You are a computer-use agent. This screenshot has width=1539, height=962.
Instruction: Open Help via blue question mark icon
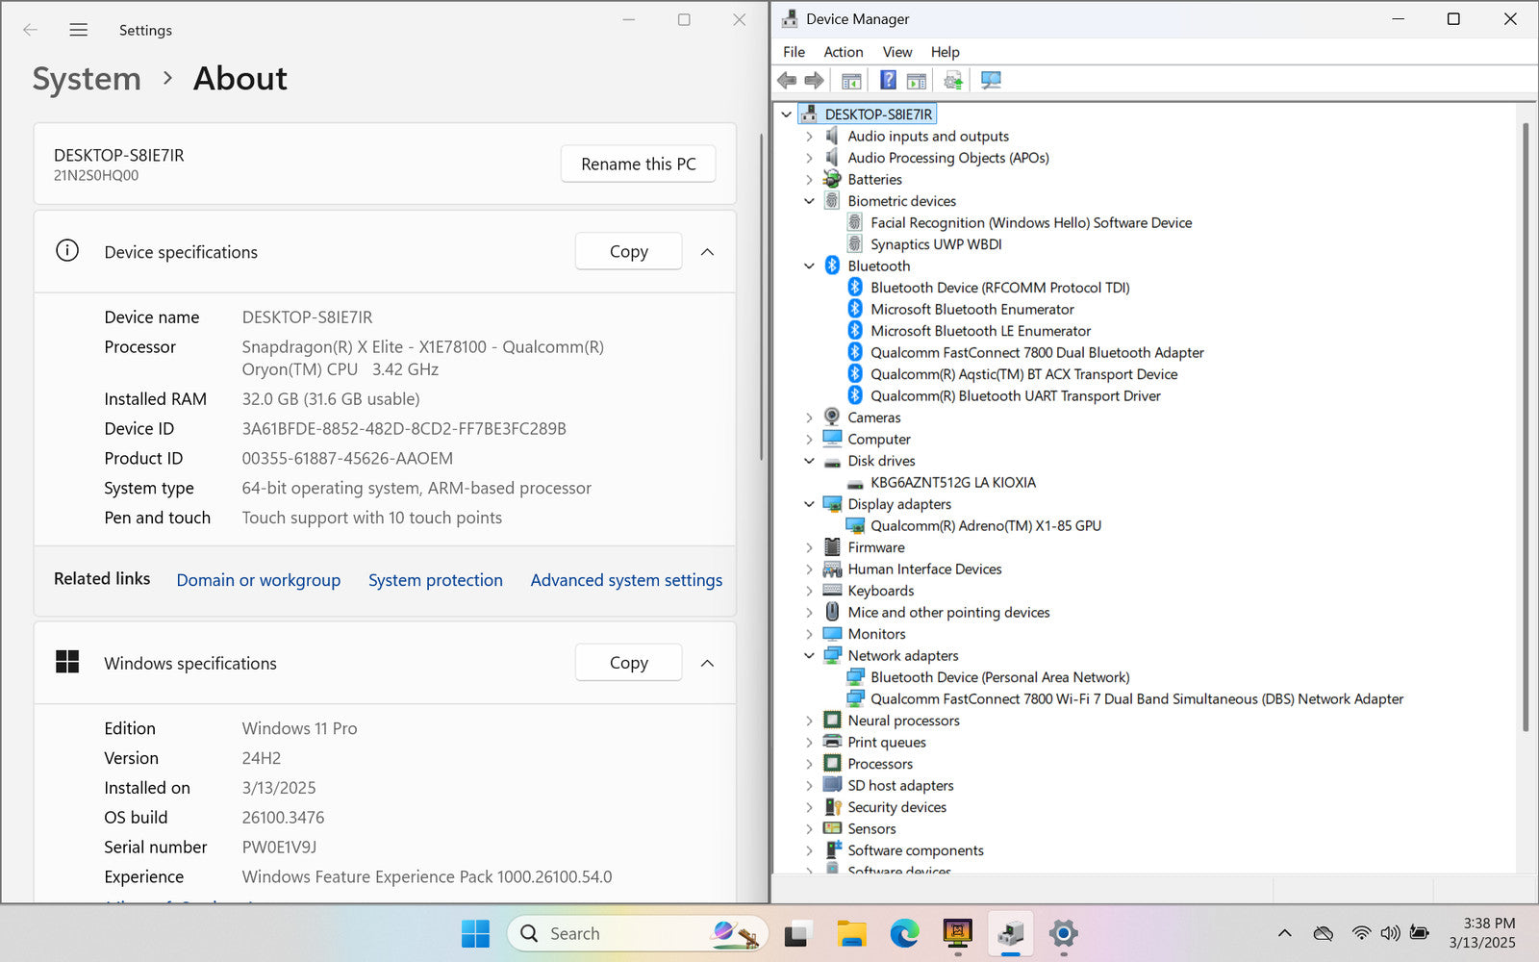coord(888,80)
